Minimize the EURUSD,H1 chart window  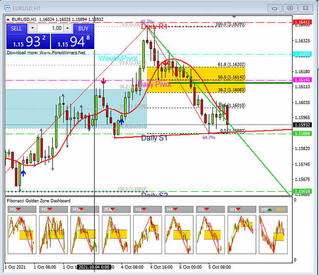point(275,8)
